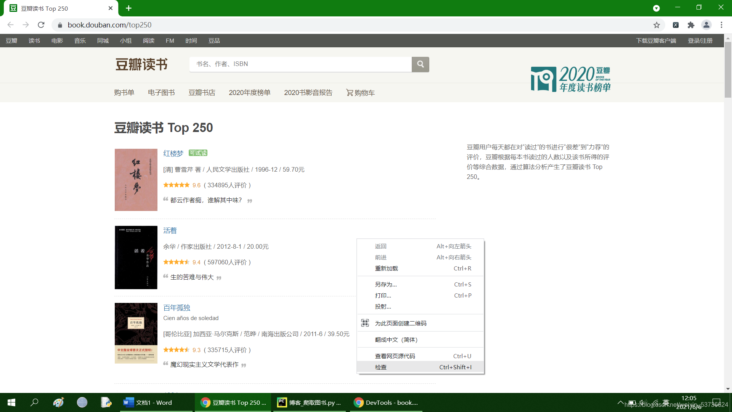Select 翻成中文（简体）menu item

coord(421,340)
